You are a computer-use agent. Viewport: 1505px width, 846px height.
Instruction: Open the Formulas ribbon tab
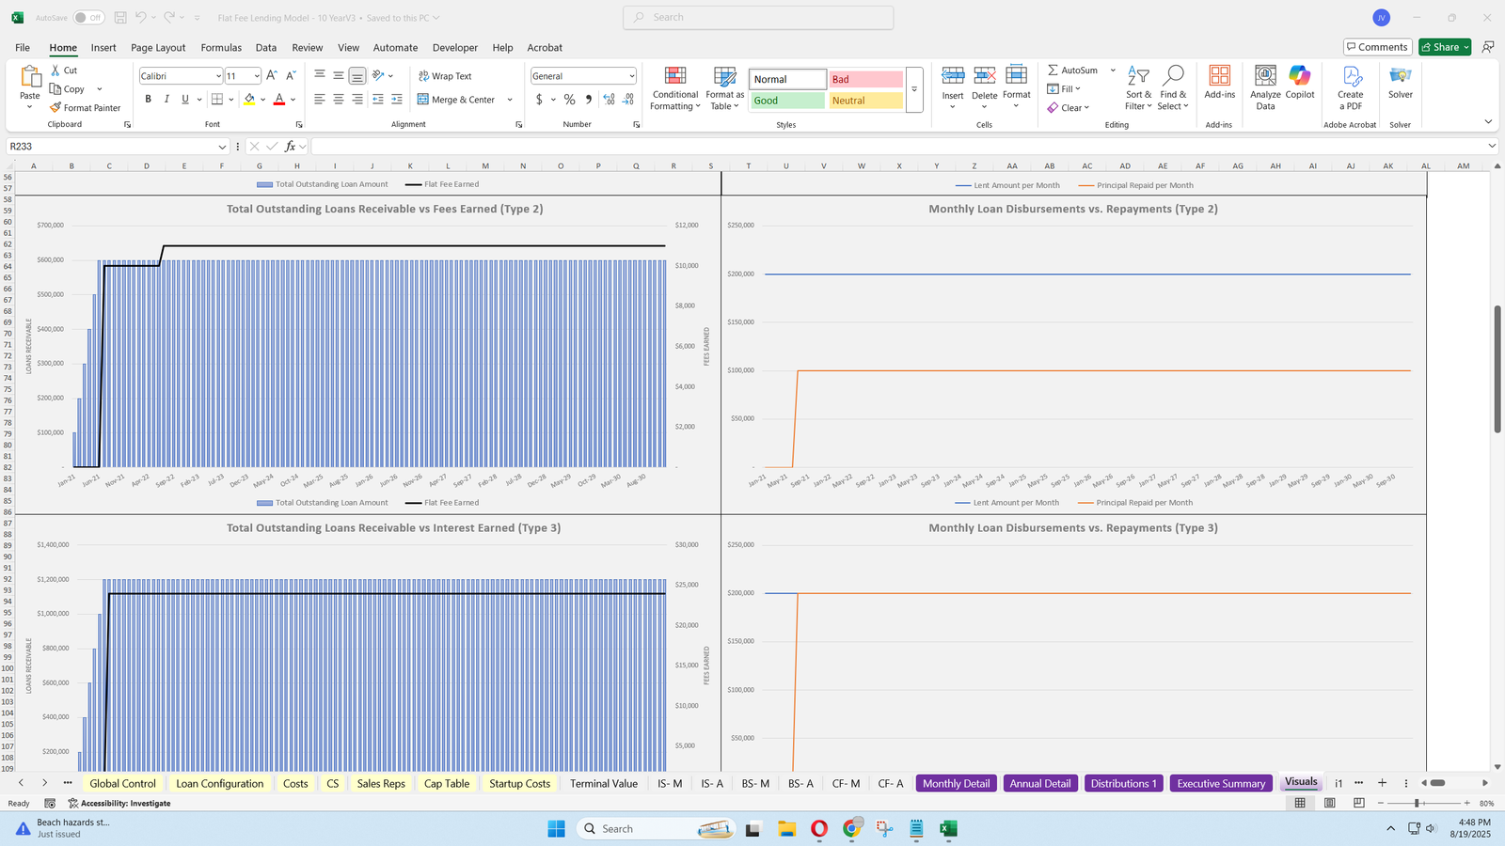pyautogui.click(x=221, y=48)
